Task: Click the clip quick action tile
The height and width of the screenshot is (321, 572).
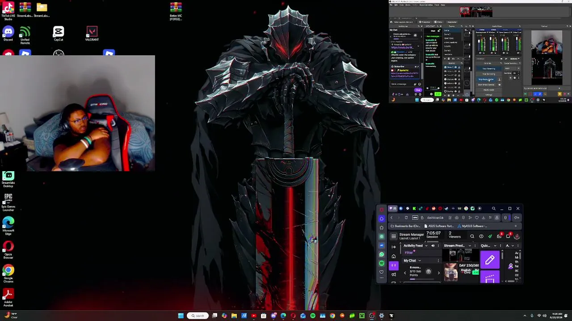Action: click(490, 277)
